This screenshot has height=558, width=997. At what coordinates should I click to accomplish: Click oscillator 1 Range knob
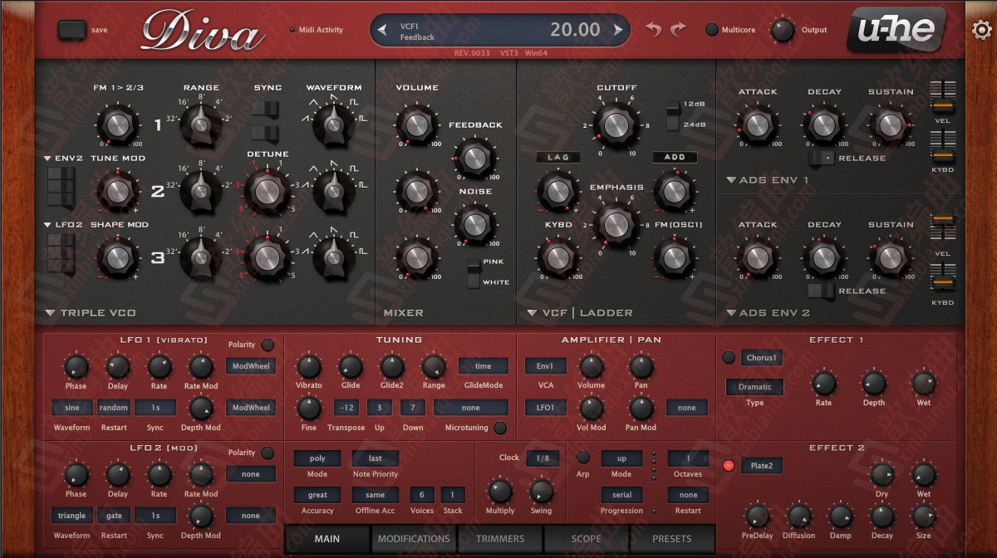click(x=200, y=125)
